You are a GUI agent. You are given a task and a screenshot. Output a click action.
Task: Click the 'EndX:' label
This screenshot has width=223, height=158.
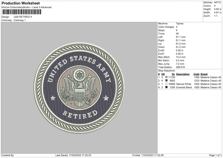pos(161,50)
